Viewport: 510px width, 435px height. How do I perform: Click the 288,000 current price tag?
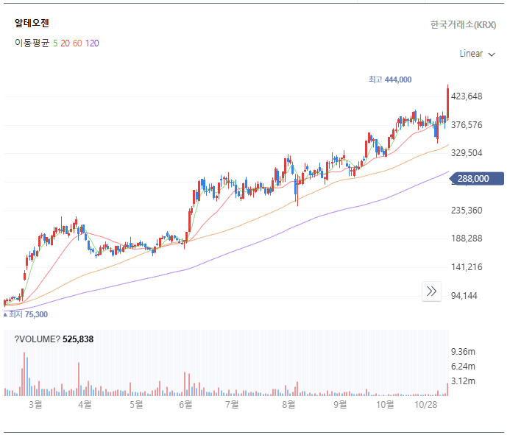click(x=476, y=179)
